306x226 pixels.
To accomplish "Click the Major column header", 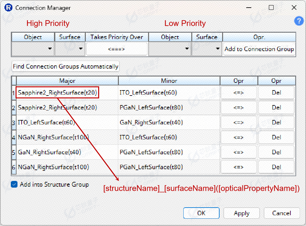I will coord(67,81).
